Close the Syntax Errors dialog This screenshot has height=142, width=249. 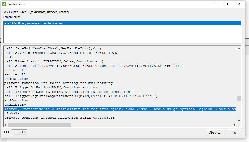pos(239,4)
